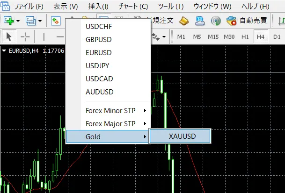
Task: Open the new chart dropdown arrow
Action: [18, 21]
